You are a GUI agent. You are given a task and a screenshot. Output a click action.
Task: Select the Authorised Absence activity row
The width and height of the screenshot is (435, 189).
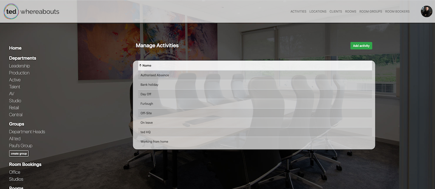(155, 75)
